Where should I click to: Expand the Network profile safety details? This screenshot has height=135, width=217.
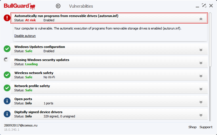[201, 89]
